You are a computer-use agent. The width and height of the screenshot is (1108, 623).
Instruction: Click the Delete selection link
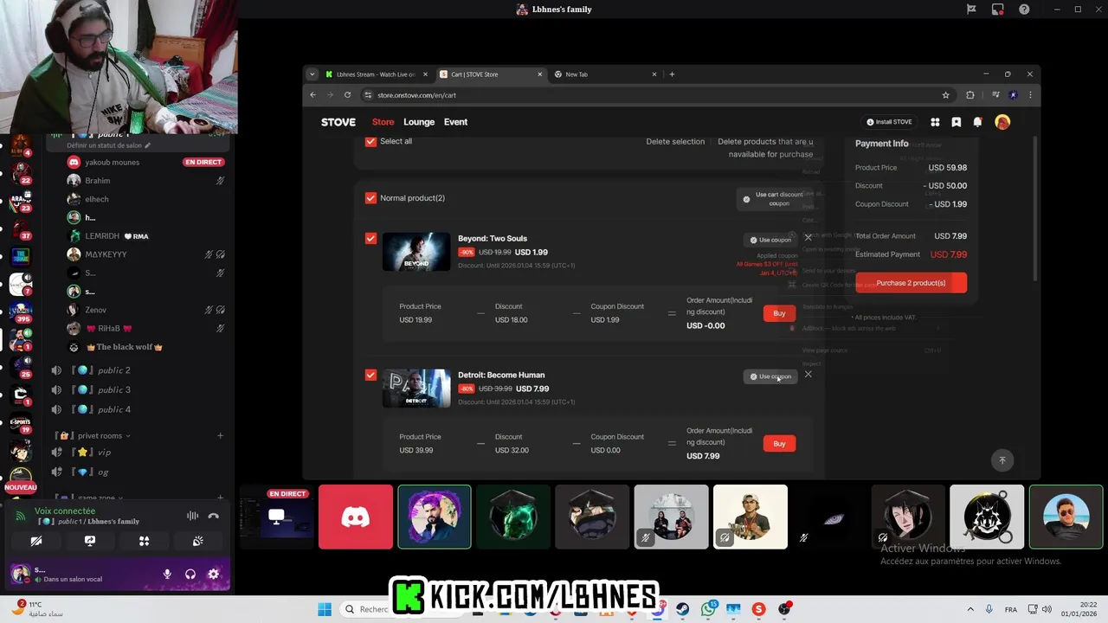(x=675, y=141)
